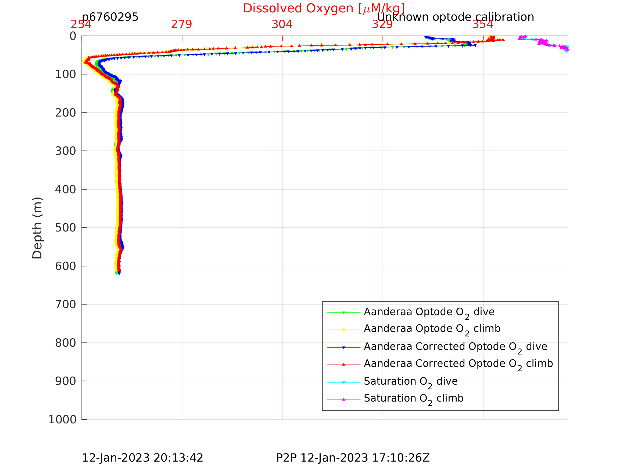Viewport: 627px width, 471px height.
Task: Click legend entry 'Saturation O2 climb'
Action: coord(414,399)
